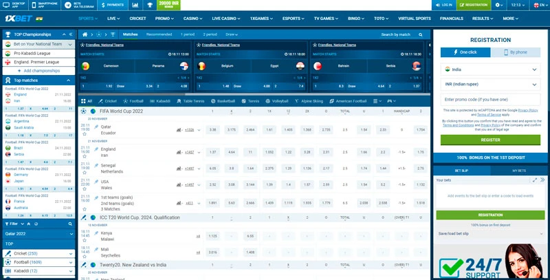Screen dimensions: 550x280
Task: Switch to the 1 period tab
Action: click(187, 34)
